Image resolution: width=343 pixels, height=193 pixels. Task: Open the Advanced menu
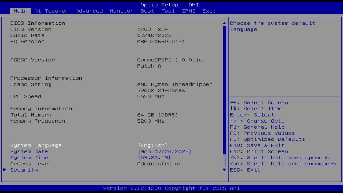89,11
